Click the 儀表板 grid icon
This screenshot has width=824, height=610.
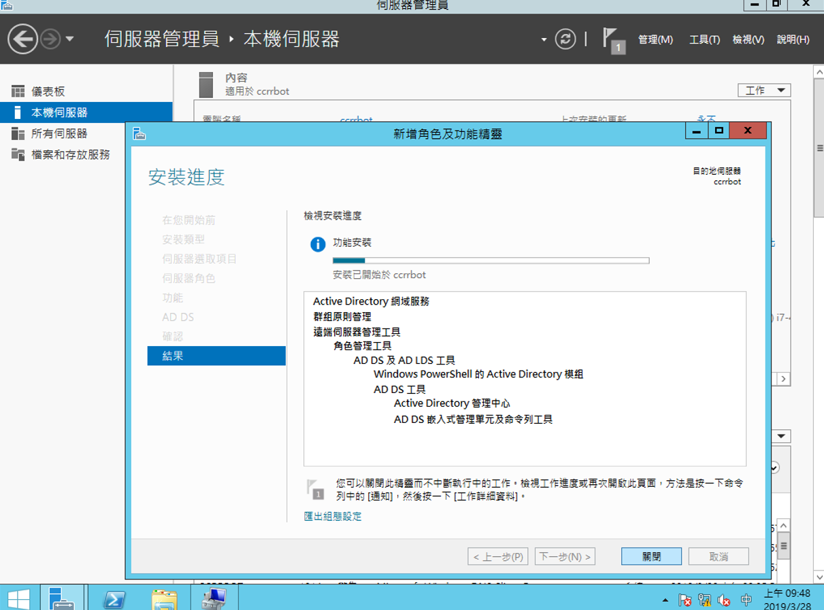click(x=18, y=91)
